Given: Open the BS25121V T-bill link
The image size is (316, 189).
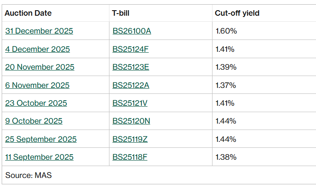Looking at the screenshot, I should click(130, 103).
